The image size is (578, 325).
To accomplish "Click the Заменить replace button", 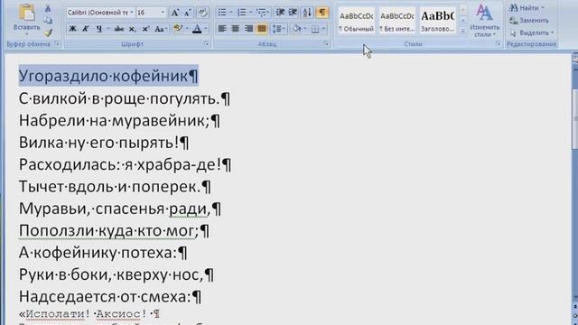I will tap(528, 20).
